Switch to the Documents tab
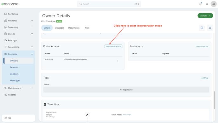218x123 pixels. (x=74, y=28)
